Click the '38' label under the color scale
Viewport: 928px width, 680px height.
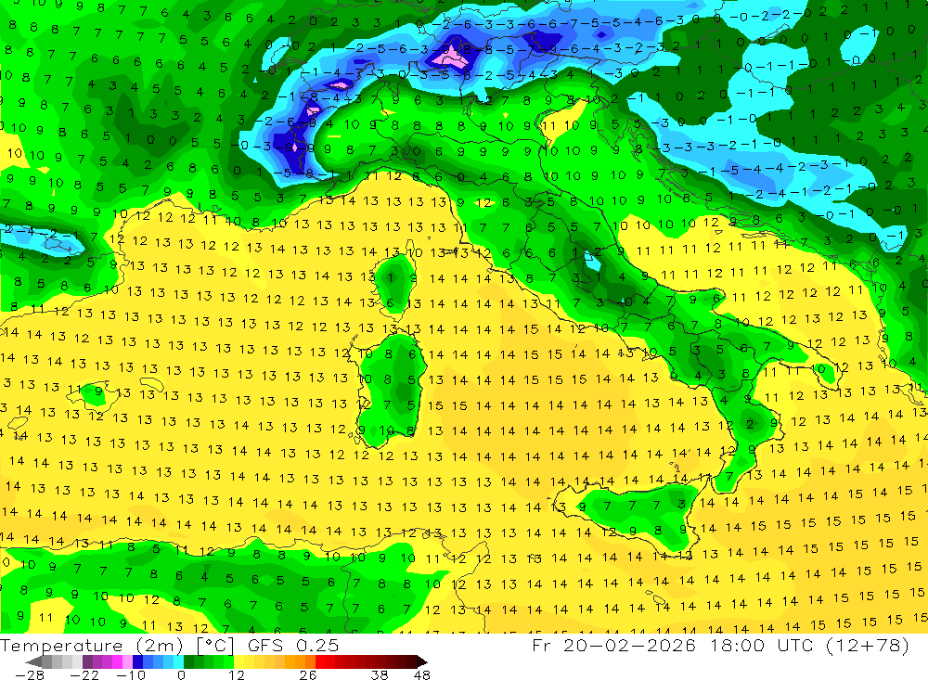point(380,674)
